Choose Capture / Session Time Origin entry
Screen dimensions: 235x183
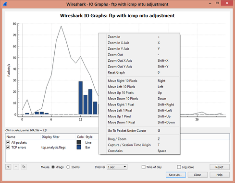coord(139,145)
